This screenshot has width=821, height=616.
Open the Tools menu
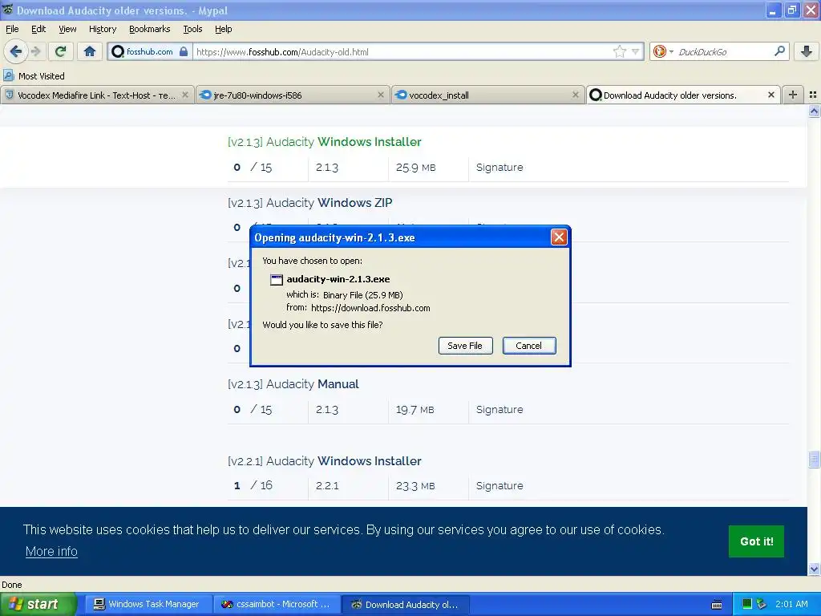coord(192,29)
